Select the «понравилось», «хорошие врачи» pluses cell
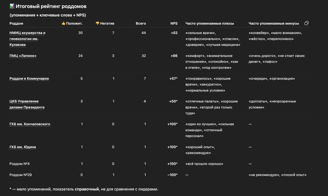328x196 pixels. [208, 85]
